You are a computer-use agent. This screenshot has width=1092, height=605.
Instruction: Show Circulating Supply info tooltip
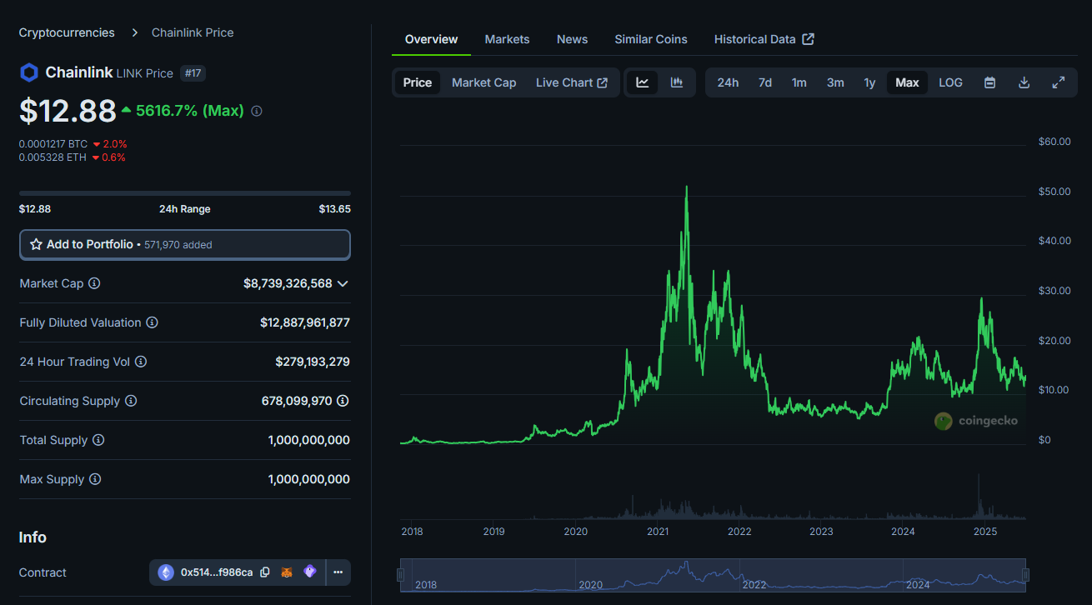pyautogui.click(x=131, y=401)
